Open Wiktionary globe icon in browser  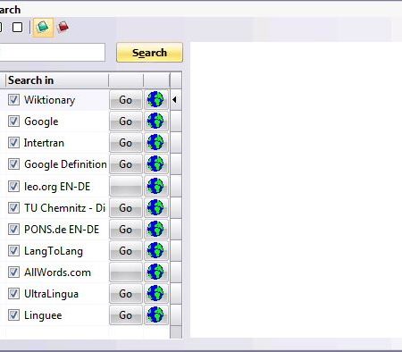point(155,99)
